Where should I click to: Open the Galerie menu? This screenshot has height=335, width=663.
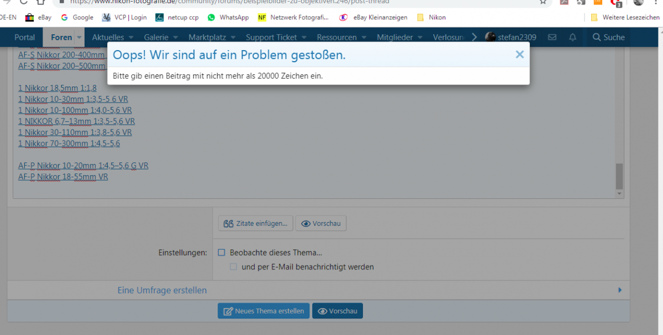point(156,37)
